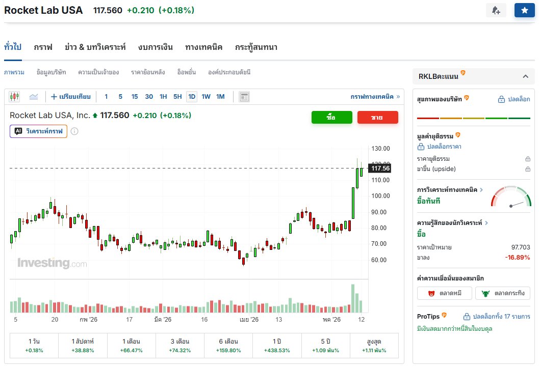Switch to the ทั่วไป tab
The image size is (539, 368).
(13, 47)
